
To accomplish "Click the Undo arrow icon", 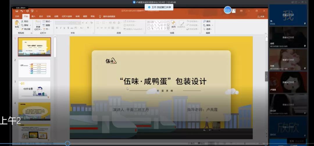I will (x=22, y=11).
